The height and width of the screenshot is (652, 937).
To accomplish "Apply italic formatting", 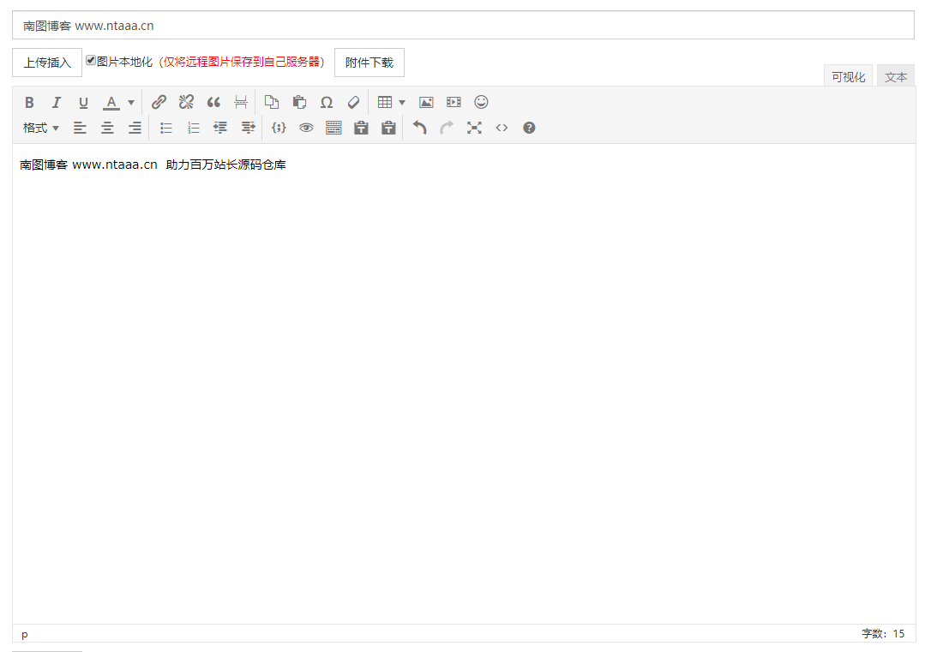I will click(57, 103).
